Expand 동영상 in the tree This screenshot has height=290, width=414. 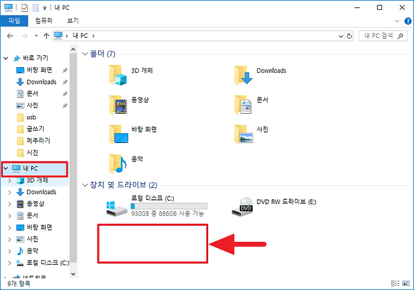coord(10,204)
